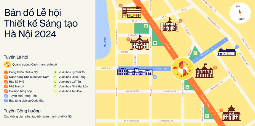Click green triangular garden C on map

[x=195, y=52]
